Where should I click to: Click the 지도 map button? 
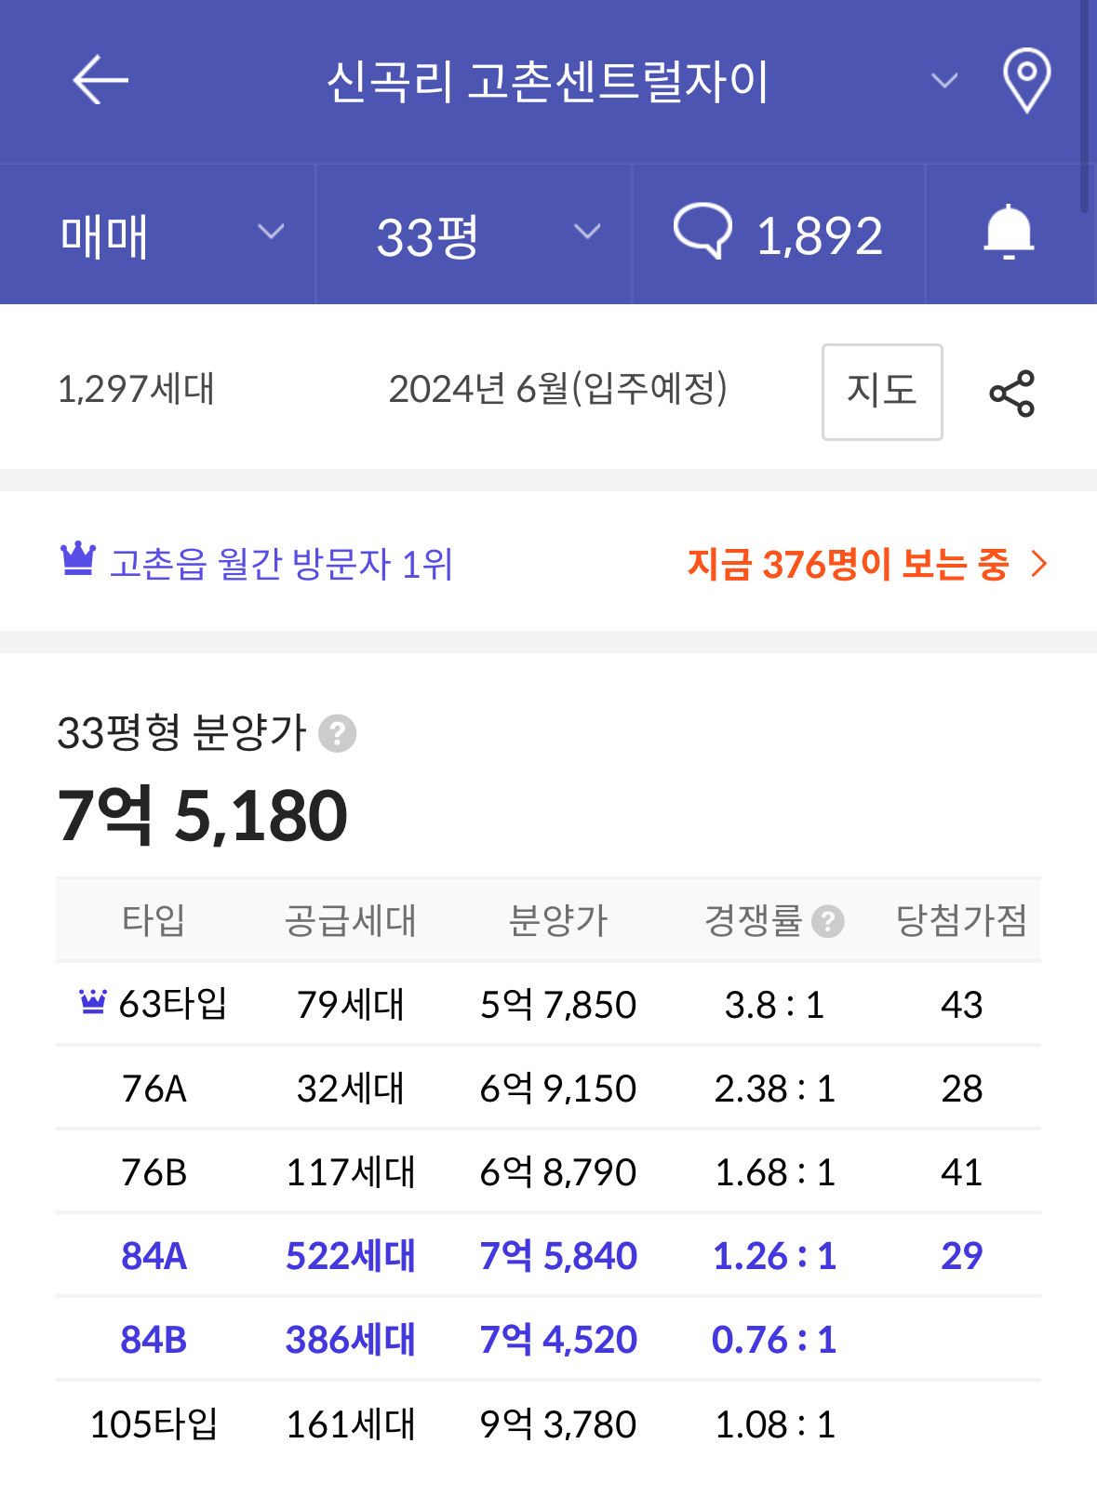[882, 392]
